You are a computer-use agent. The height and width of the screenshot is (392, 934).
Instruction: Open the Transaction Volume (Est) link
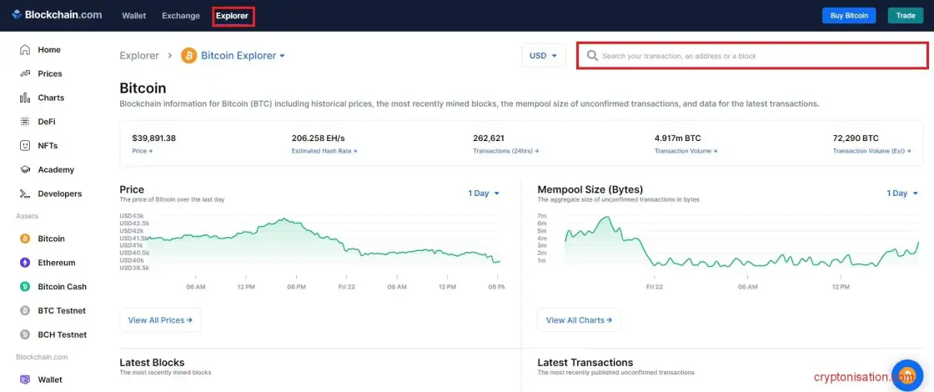872,151
